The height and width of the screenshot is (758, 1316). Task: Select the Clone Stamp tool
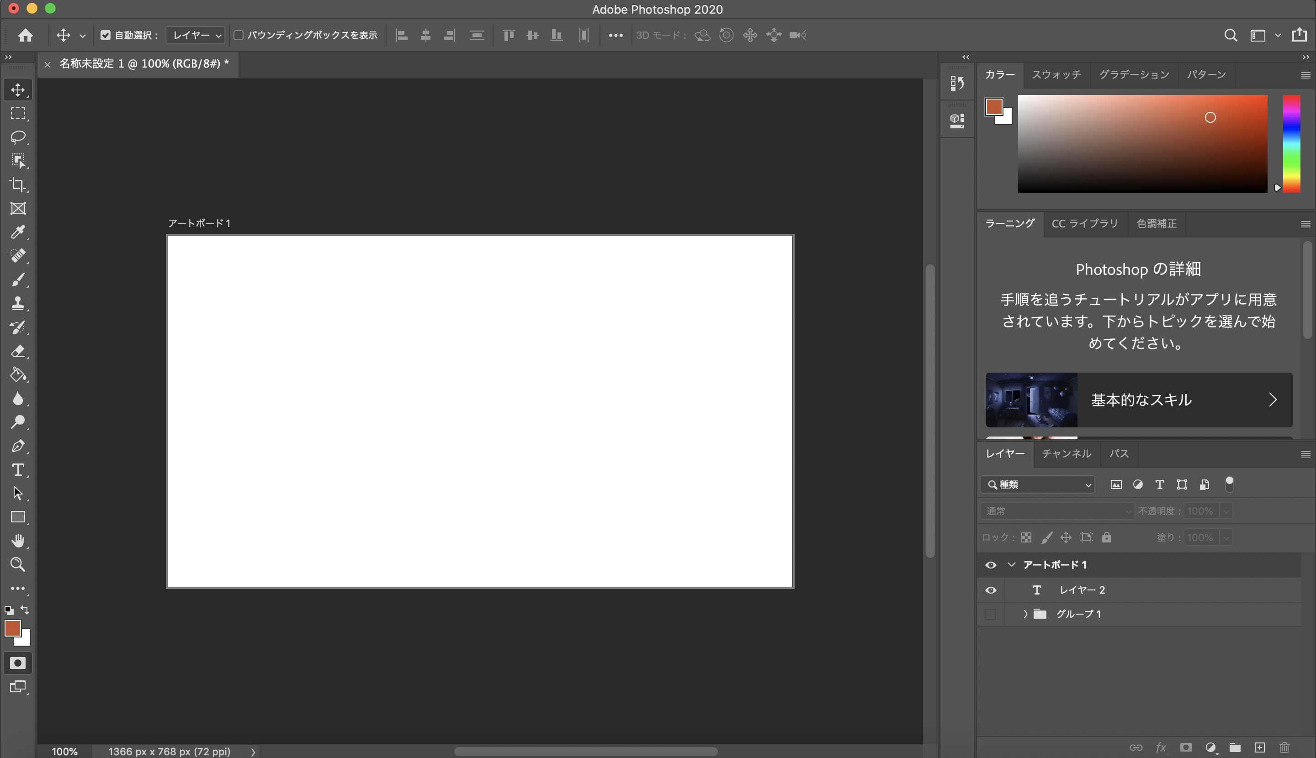click(18, 303)
